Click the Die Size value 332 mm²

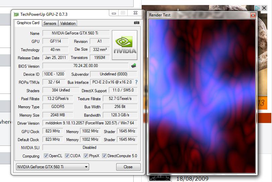click(x=99, y=50)
